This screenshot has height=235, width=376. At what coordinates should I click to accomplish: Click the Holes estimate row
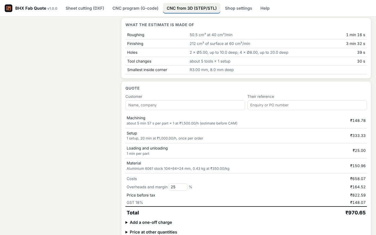(x=246, y=52)
